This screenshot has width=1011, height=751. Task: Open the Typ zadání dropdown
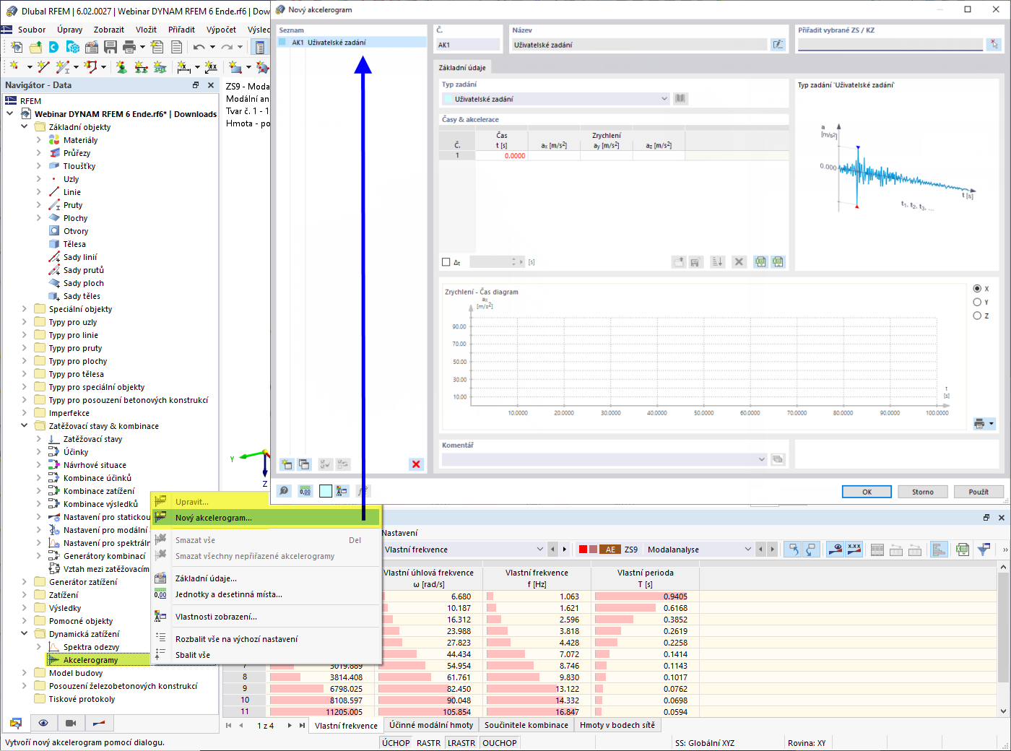[x=664, y=99]
